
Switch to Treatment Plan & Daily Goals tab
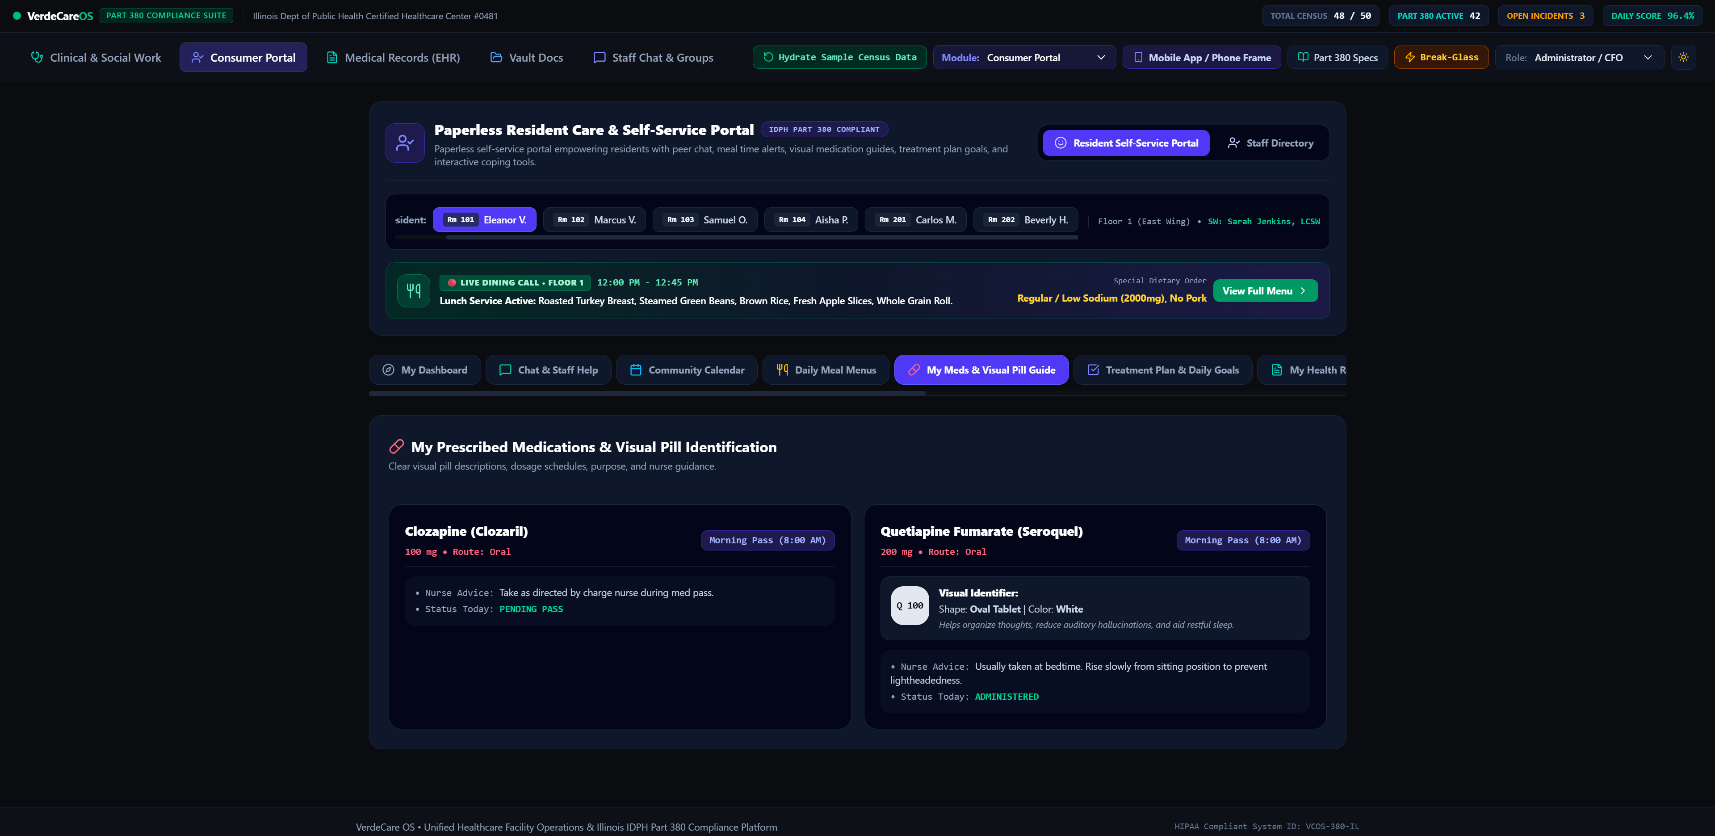[1162, 370]
